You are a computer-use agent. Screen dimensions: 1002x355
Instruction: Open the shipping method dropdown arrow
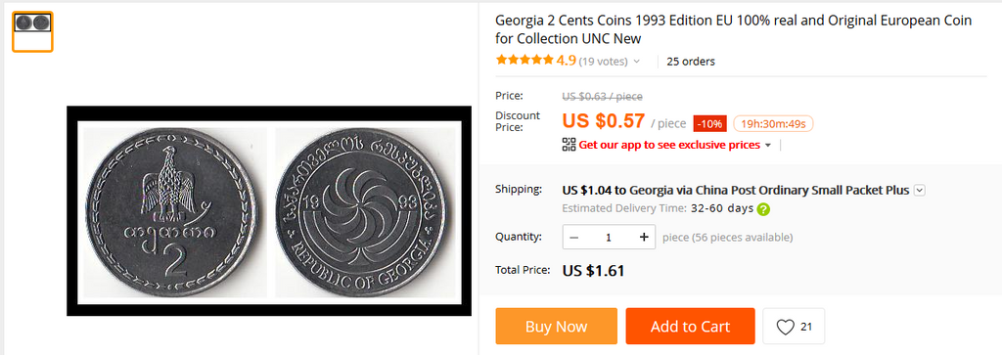(x=920, y=190)
